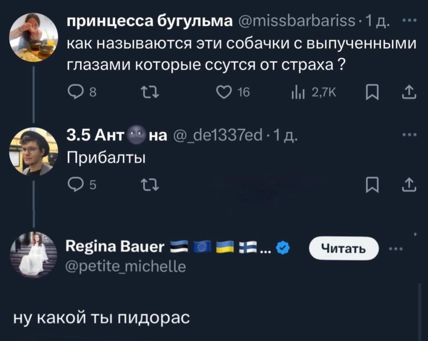Reply to the Прибалты comment
Viewport: 428px width, 341px height.
pyautogui.click(x=74, y=186)
